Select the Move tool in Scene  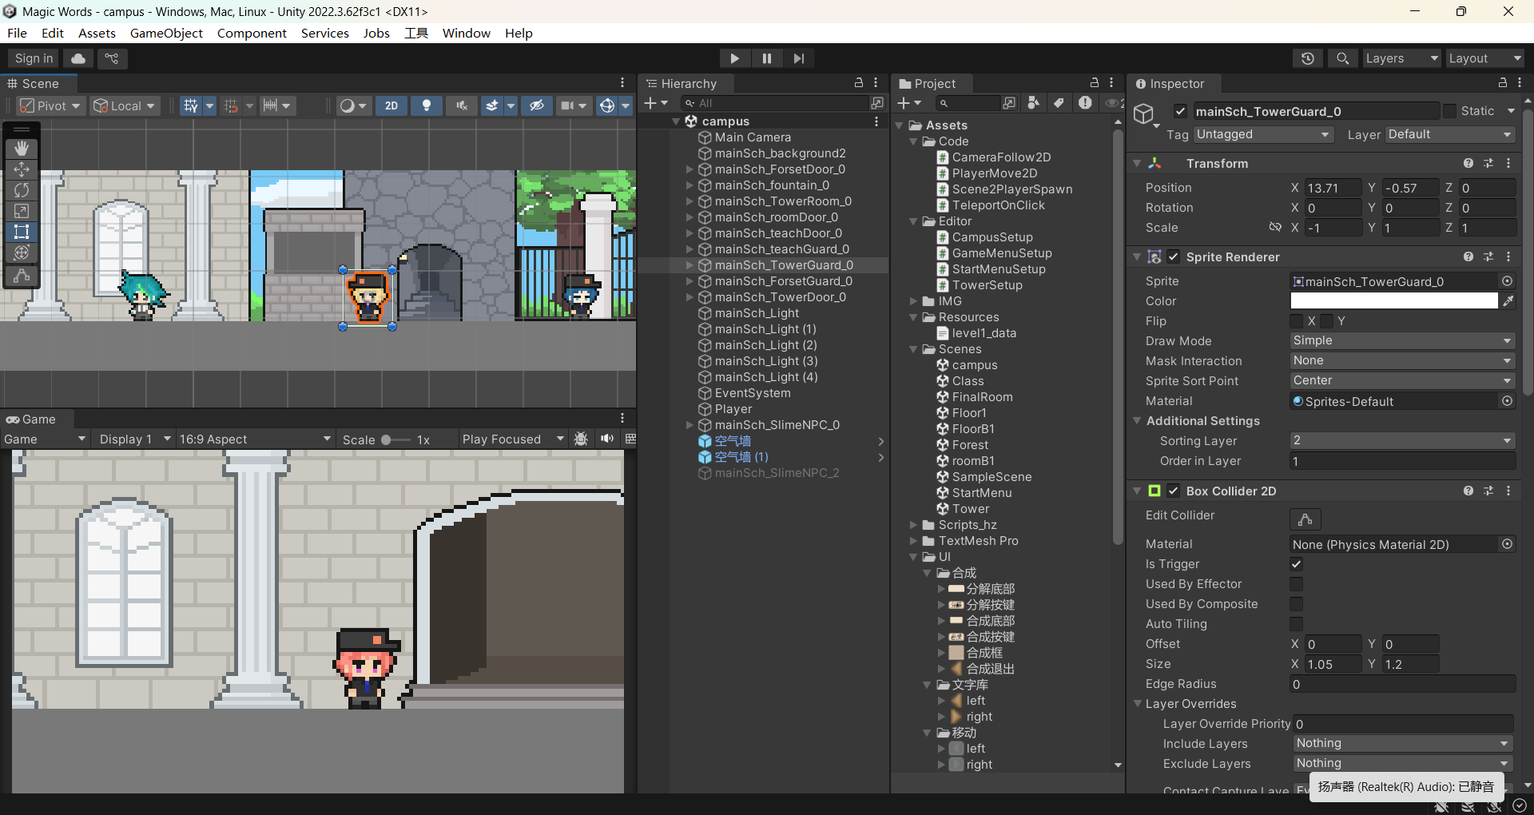22,169
